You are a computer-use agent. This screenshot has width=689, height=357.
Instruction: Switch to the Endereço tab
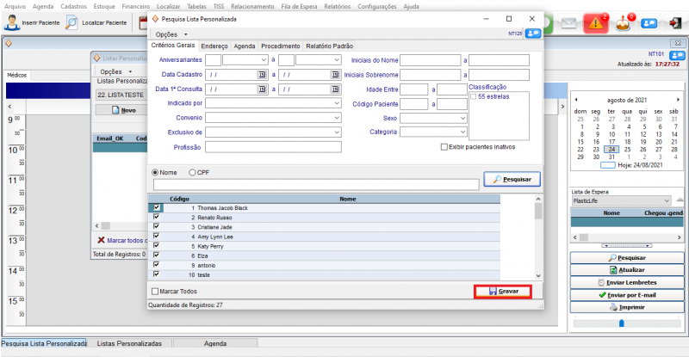click(214, 46)
